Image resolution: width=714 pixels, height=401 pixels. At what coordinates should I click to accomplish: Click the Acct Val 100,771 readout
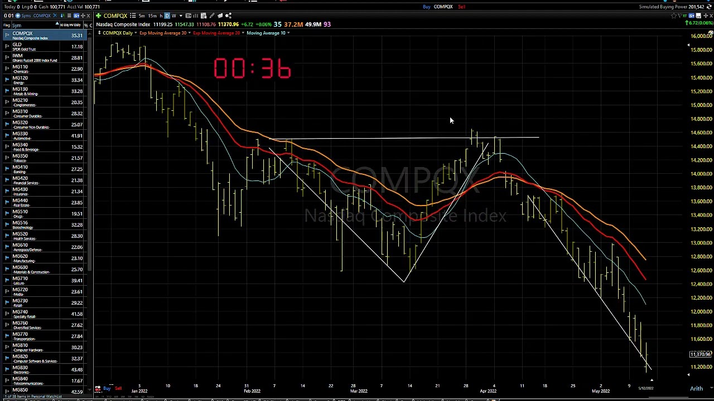(x=84, y=7)
